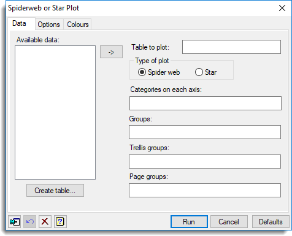292x236 pixels.
Task: Click in the Groups input field
Action: pyautogui.click(x=205, y=132)
